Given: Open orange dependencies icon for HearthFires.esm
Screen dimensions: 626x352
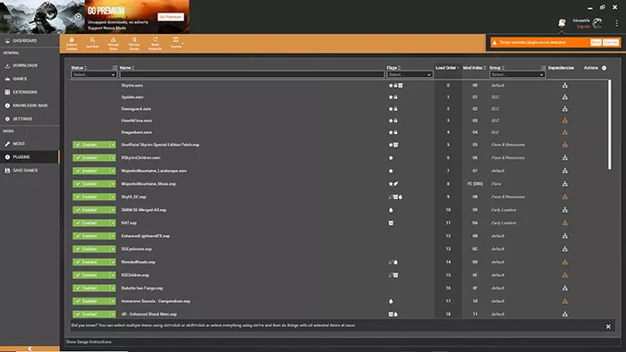Looking at the screenshot, I should pyautogui.click(x=565, y=121).
